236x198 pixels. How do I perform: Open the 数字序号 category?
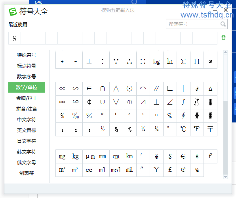27,77
